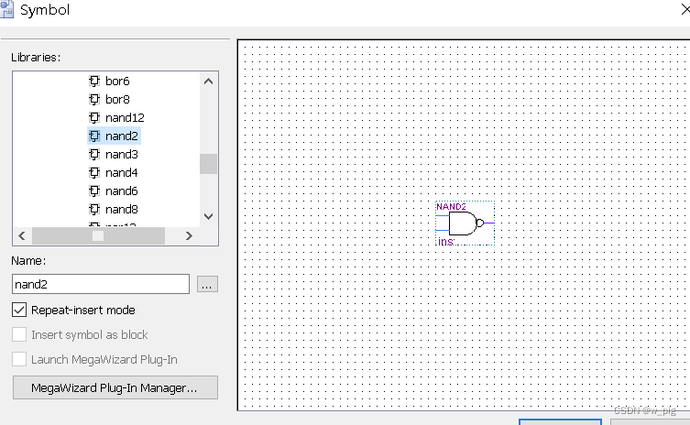The width and height of the screenshot is (690, 425).
Task: Select nand6 from the list
Action: (x=122, y=191)
